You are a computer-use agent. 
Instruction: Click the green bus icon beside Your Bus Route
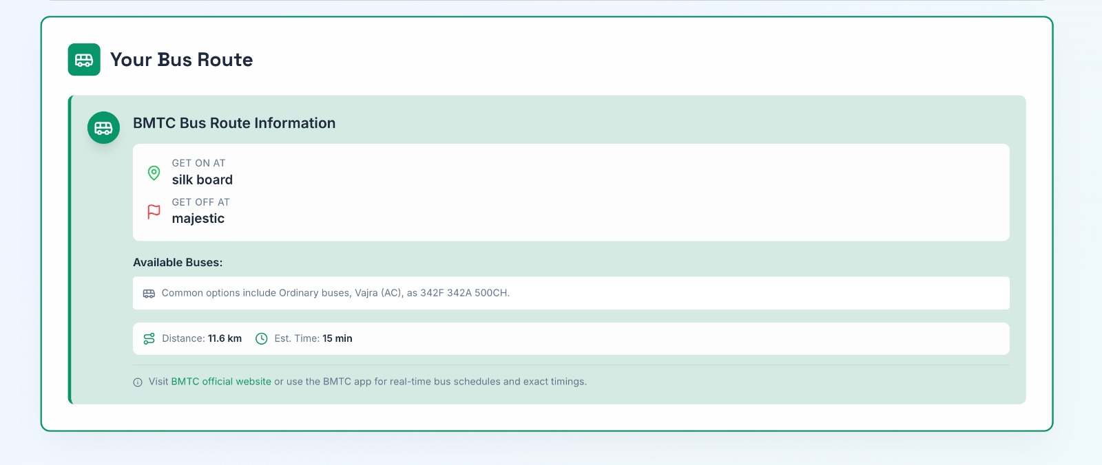[84, 60]
